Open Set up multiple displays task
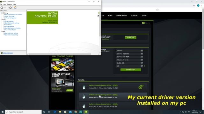204x114 pixels. point(10,30)
